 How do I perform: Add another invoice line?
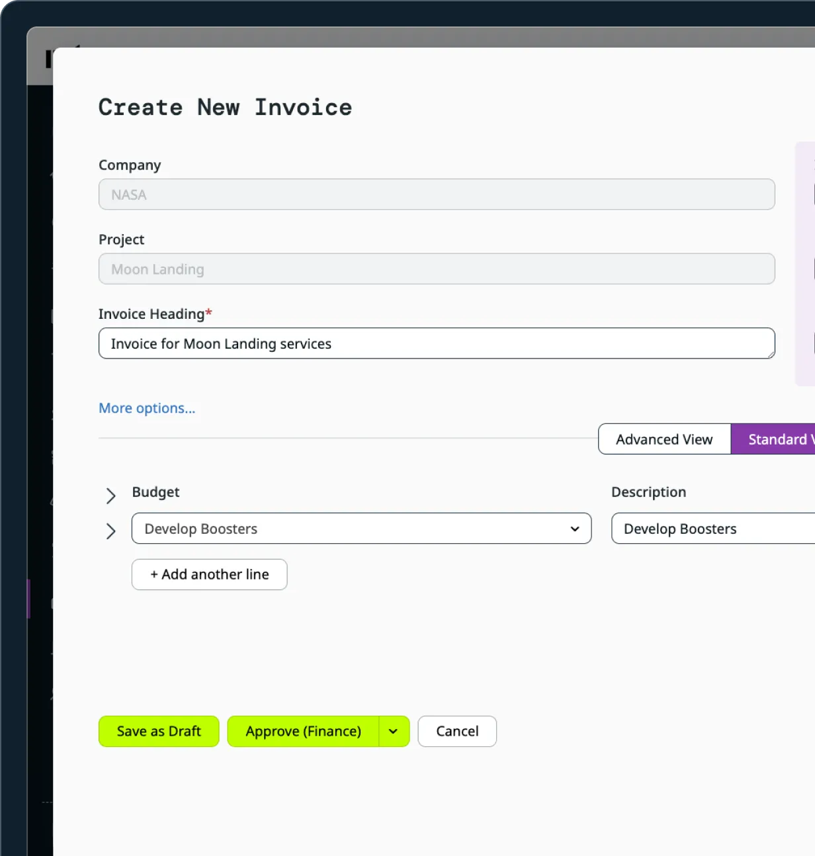coord(209,574)
